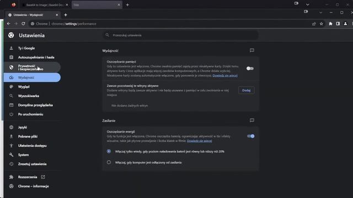Toggle the browser side panel icon
Screen dimensions: 353x198
(338, 24)
